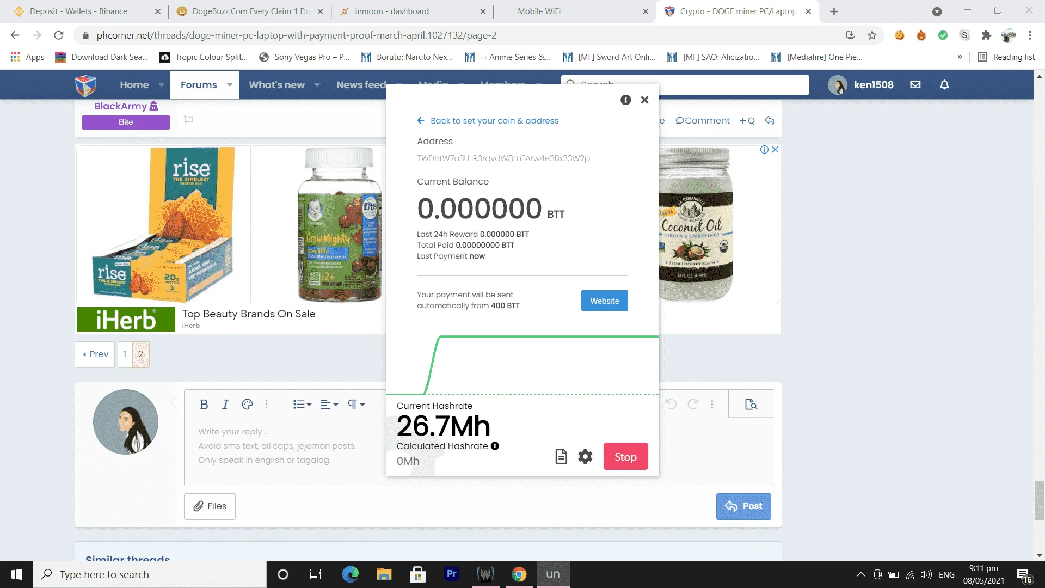Open Chrome extensions puzzle icon
Screen dimensions: 1045x588
[x=986, y=35]
